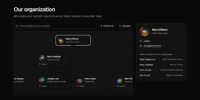Click the IC avatar on Ines Costa's card
200x100 pixels.
click(79, 80)
